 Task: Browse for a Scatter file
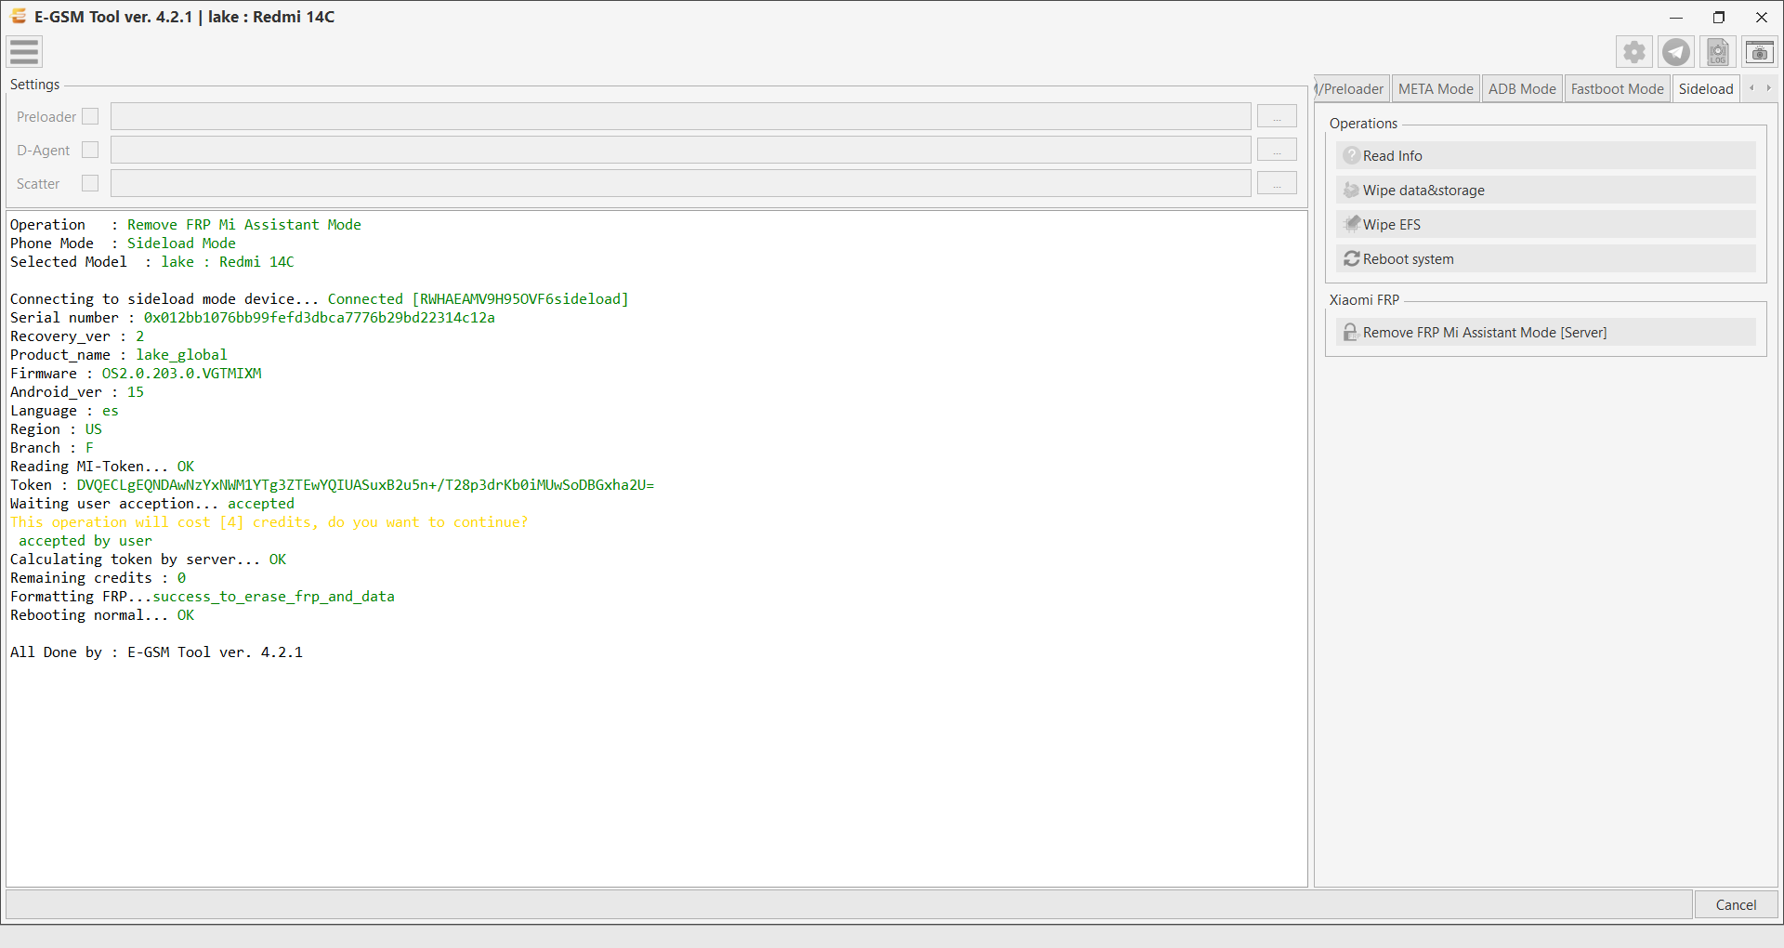[x=1277, y=183]
